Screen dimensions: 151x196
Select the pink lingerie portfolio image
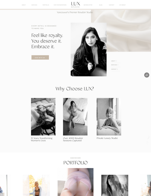pos(75,182)
